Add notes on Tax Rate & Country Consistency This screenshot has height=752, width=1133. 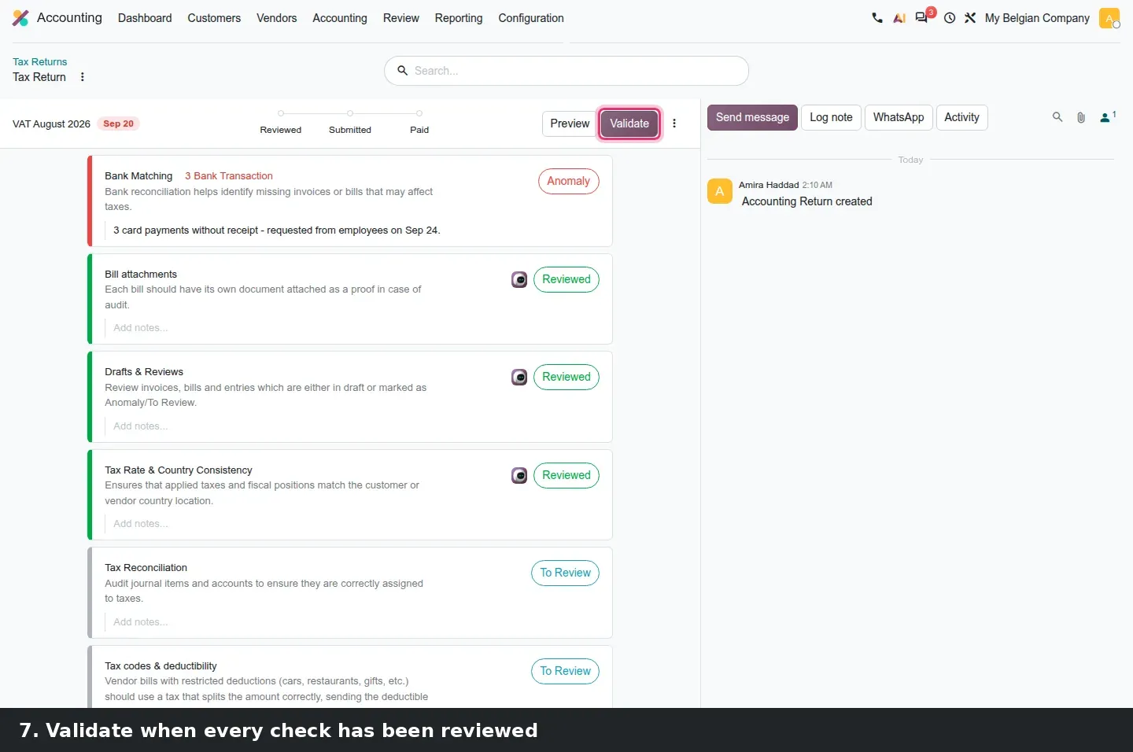click(x=140, y=524)
